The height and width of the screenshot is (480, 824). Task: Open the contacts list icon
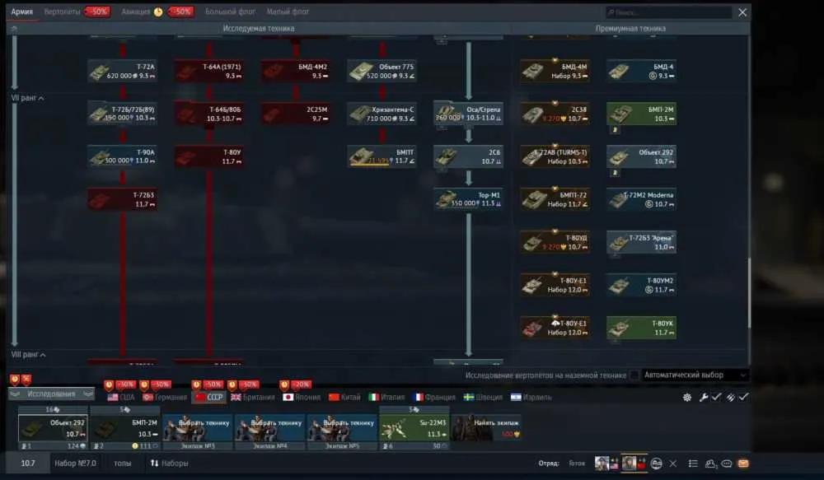click(710, 464)
